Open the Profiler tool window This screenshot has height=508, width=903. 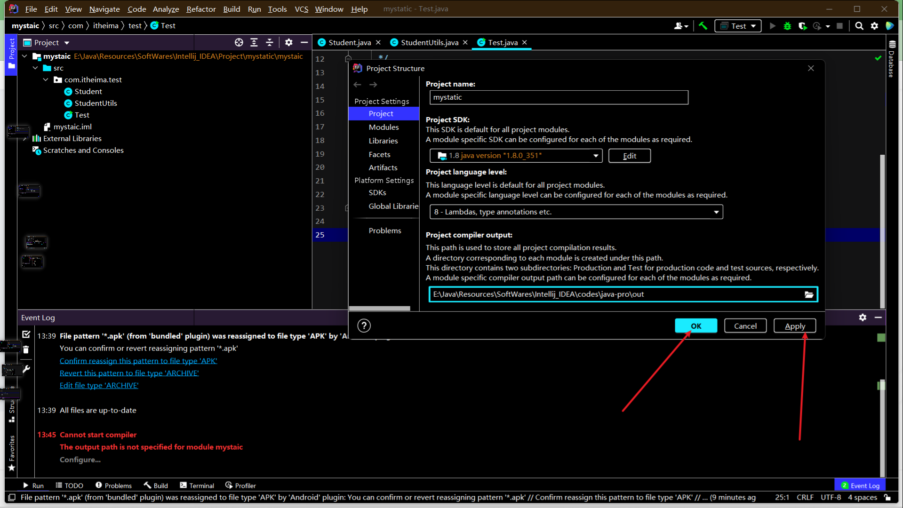[x=240, y=485]
